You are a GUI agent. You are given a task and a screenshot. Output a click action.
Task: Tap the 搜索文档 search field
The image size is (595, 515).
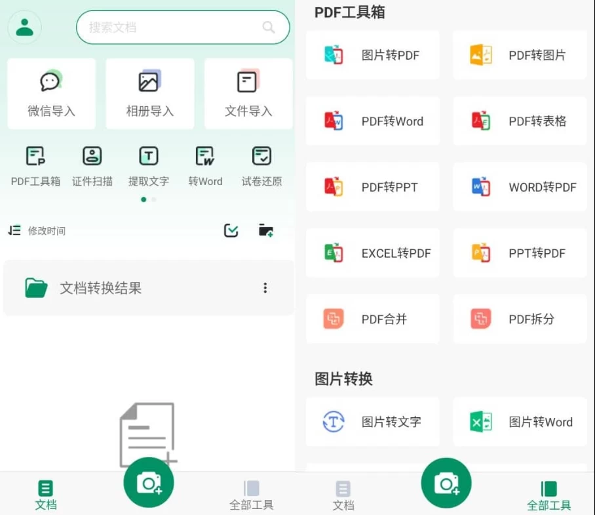click(182, 28)
